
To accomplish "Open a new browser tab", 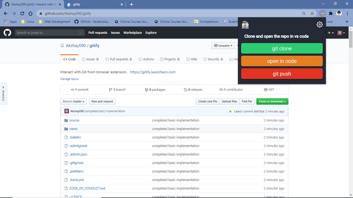I will (x=131, y=4).
